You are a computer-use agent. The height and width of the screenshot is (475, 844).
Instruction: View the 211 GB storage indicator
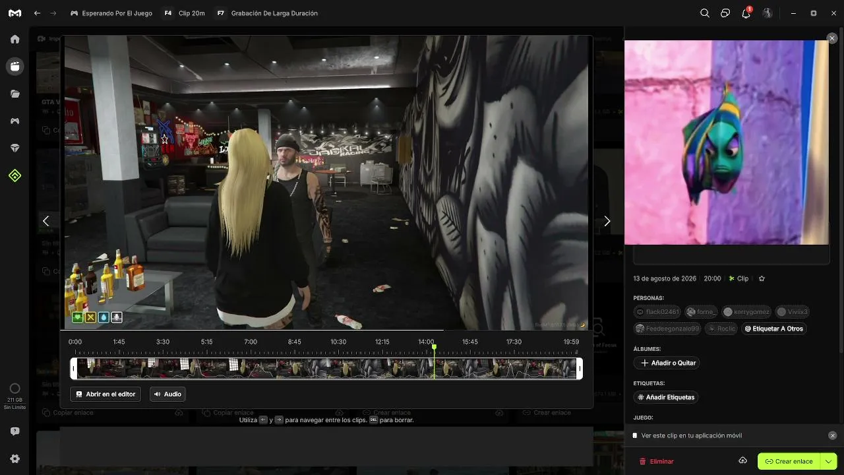pyautogui.click(x=15, y=395)
